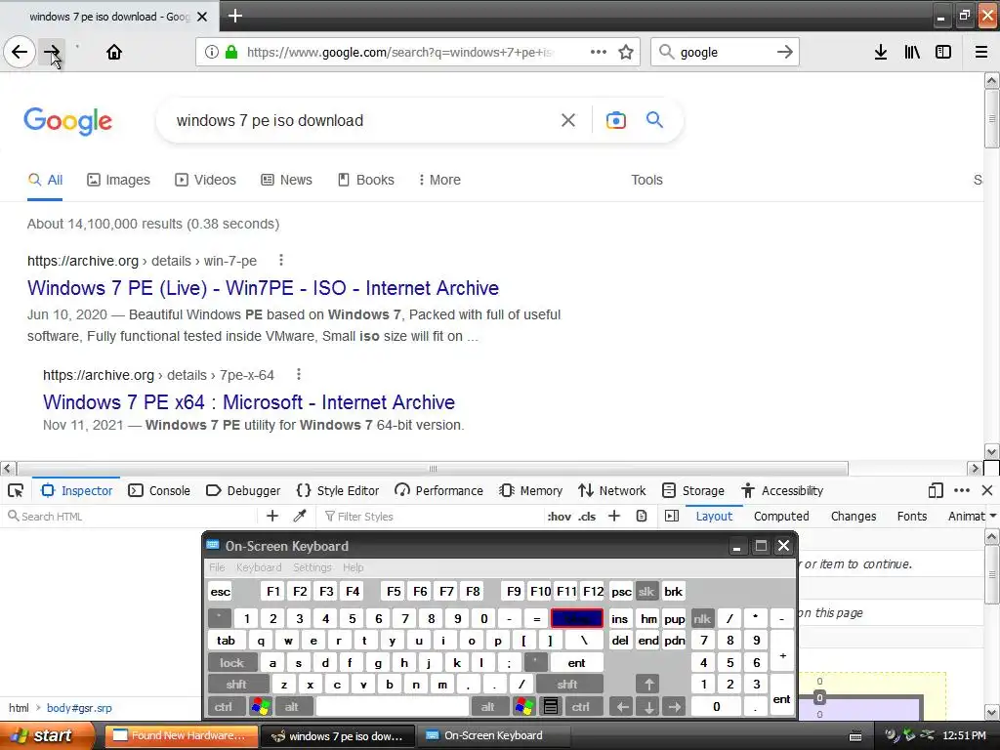Select the eyedropper color picker tool
Image resolution: width=1000 pixels, height=750 pixels.
pos(300,516)
